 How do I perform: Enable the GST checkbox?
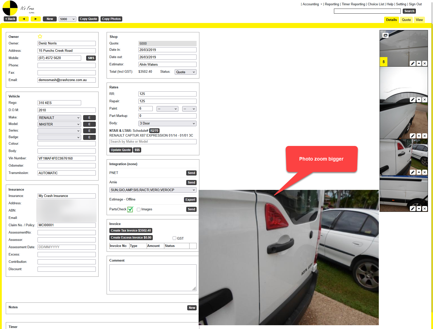coord(174,238)
